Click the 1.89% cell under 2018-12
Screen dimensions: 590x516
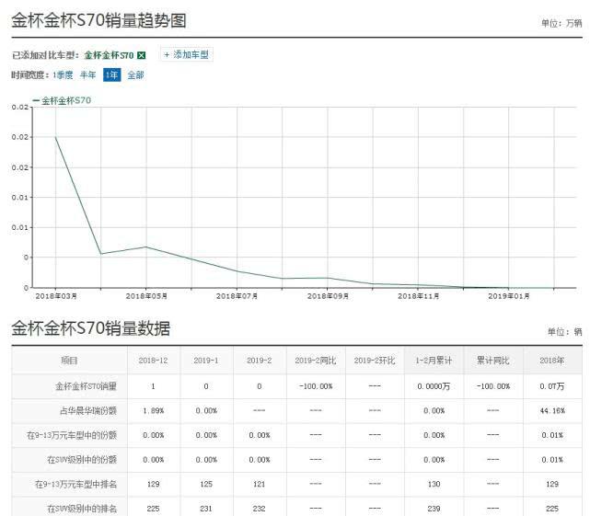(154, 411)
